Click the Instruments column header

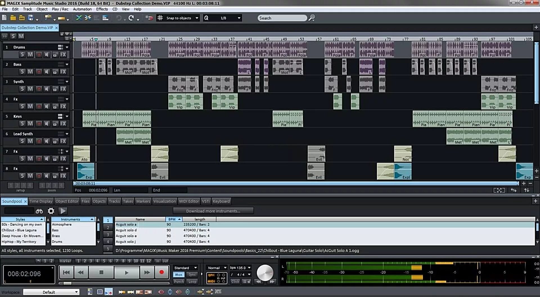click(x=73, y=219)
